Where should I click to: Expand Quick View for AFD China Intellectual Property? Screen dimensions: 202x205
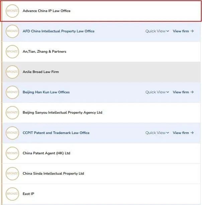pos(157,31)
